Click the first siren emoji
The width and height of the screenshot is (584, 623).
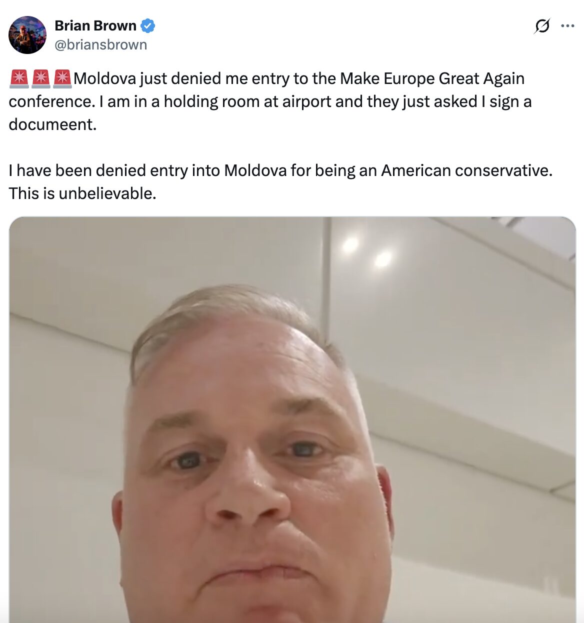(19, 78)
